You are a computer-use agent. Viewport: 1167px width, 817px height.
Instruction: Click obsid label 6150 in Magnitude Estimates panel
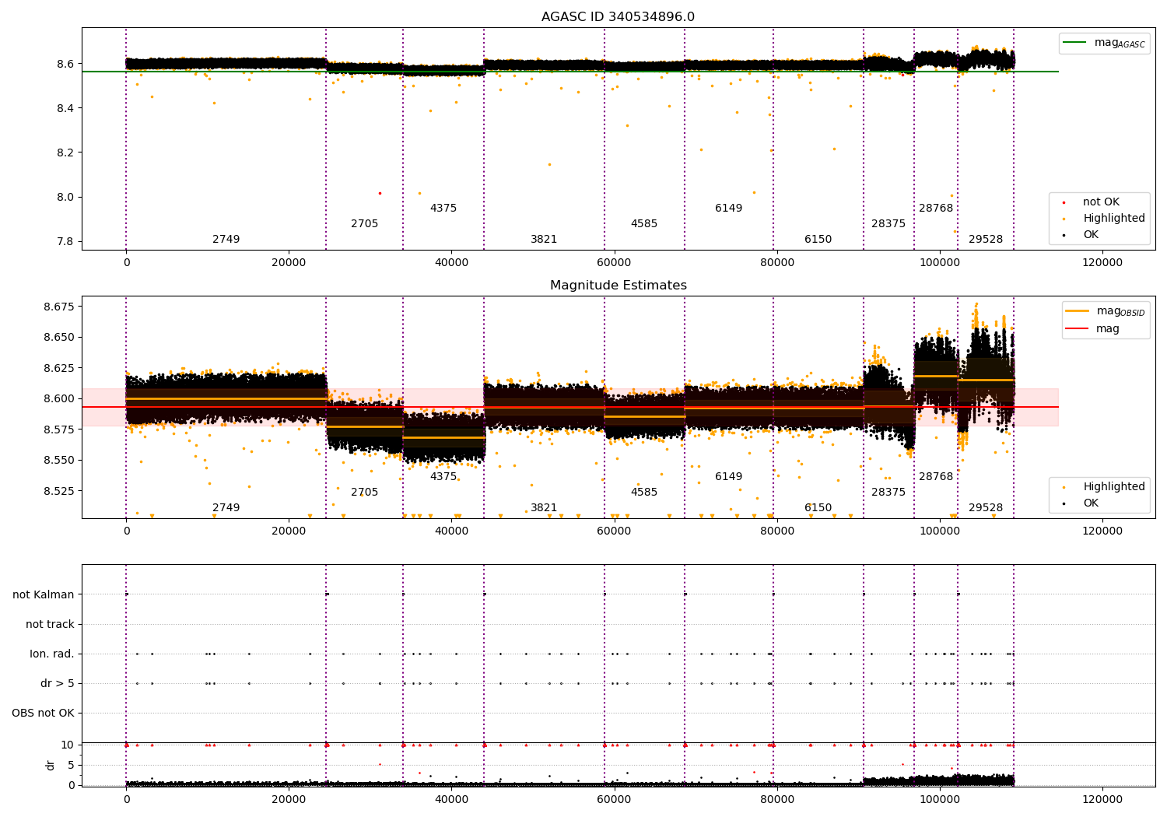[x=818, y=508]
